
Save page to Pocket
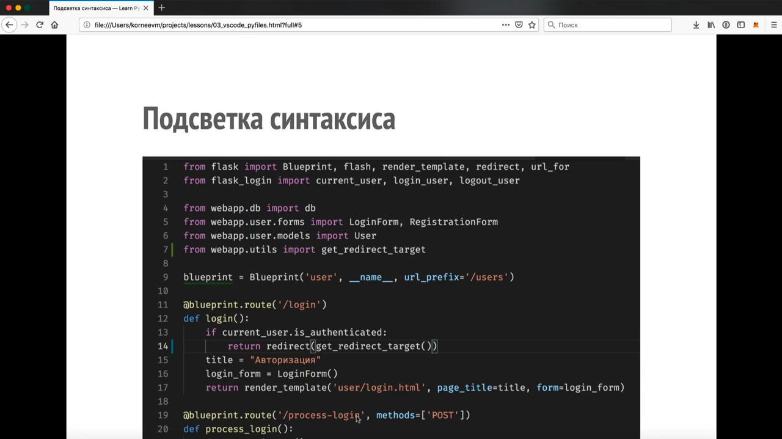(x=519, y=25)
